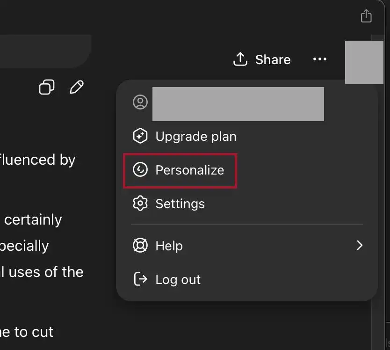Choose the Upgrade plan menu entry

pyautogui.click(x=195, y=137)
